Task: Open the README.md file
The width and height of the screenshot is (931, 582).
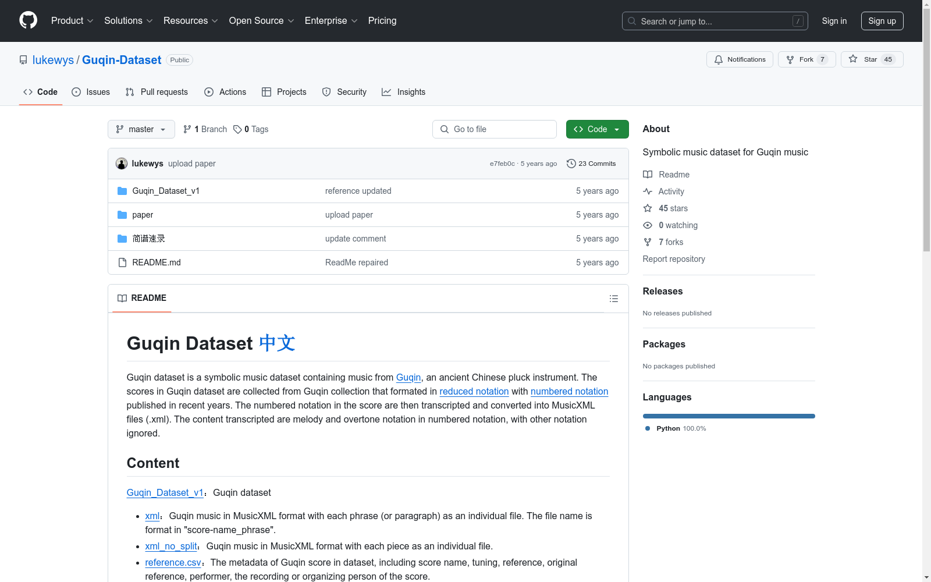Action: [157, 262]
